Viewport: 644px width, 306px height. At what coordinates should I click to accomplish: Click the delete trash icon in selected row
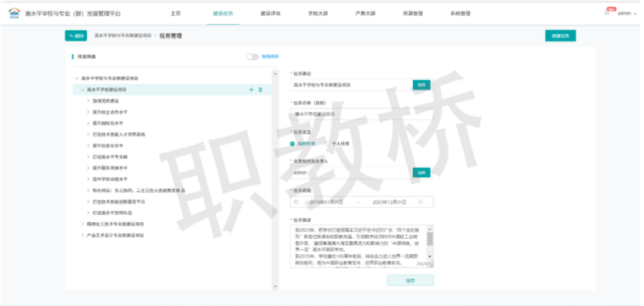pos(260,90)
